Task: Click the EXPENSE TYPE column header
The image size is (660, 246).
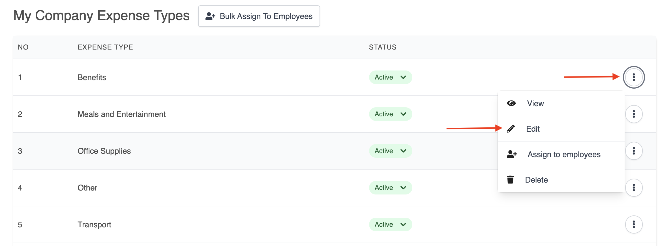Action: (105, 47)
